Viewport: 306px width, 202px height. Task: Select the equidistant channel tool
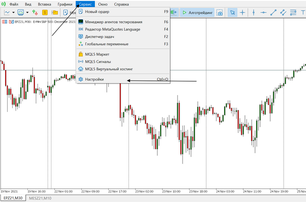[283, 13]
